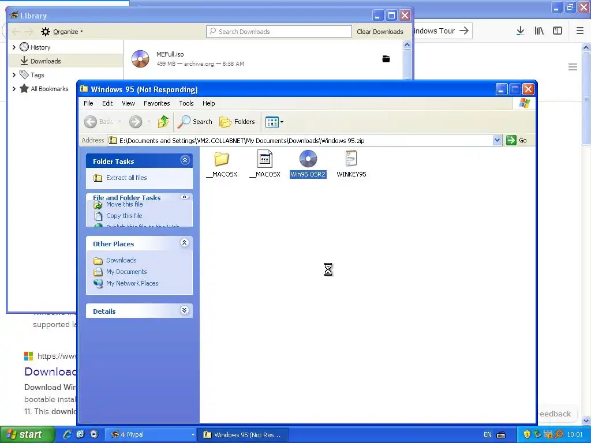Viewport: 591px width, 443px height.
Task: Open the File menu
Action: click(x=88, y=103)
